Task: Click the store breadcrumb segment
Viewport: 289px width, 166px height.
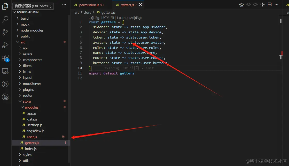Action: [87, 13]
